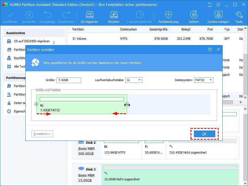Click the Speicherplatz verteilen pie icon
Viewport: 248px width, 186px height.
coord(140,15)
